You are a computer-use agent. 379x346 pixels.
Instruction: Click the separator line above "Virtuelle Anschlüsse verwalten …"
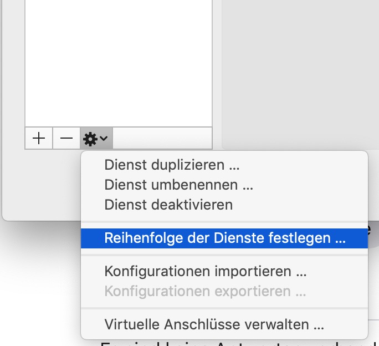224,308
